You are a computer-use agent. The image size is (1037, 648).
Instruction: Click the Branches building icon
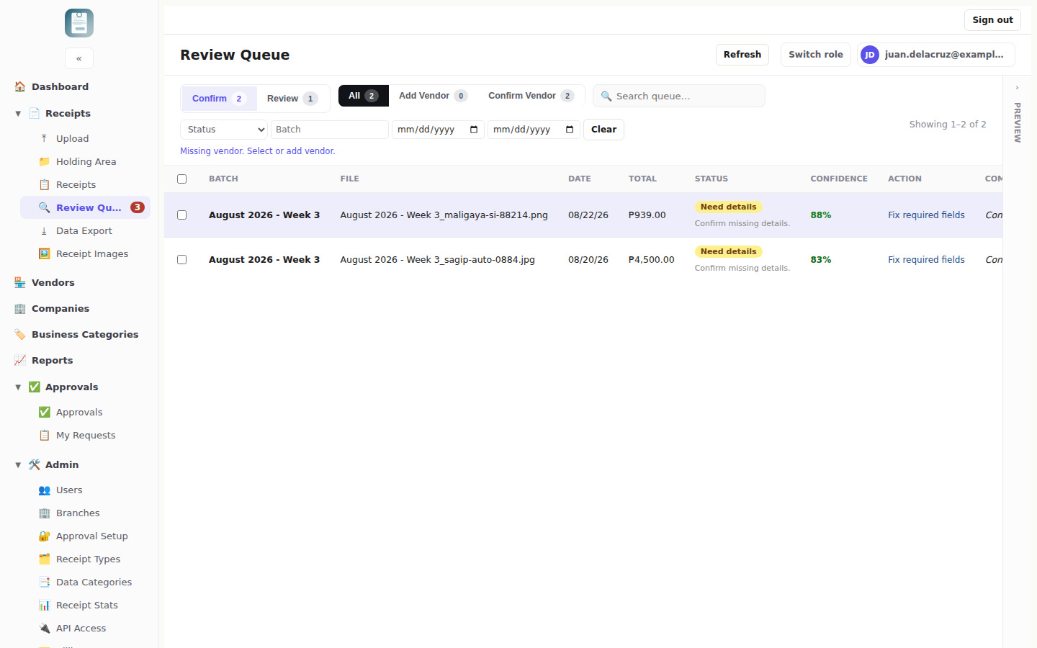tap(44, 513)
